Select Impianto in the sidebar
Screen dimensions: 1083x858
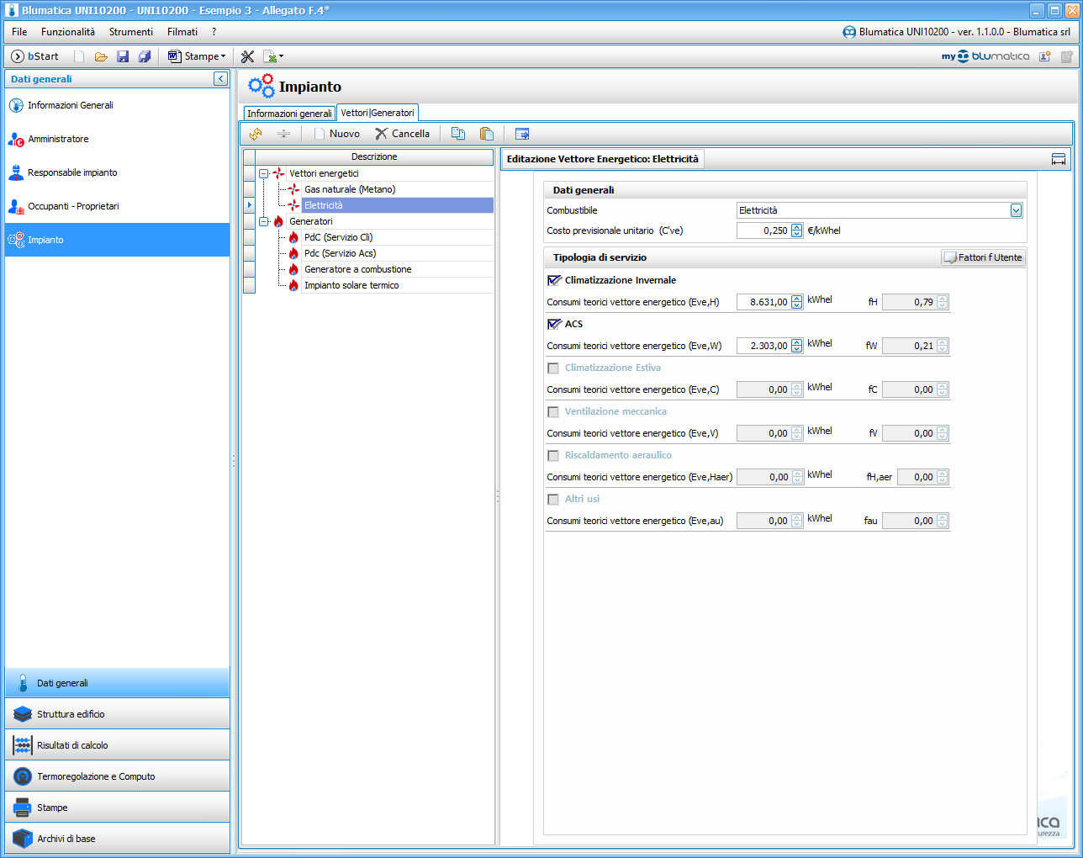click(117, 240)
